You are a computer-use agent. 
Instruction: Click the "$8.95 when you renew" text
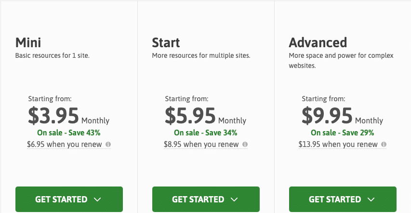click(201, 144)
